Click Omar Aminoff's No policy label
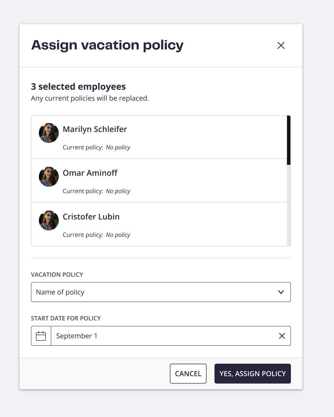The height and width of the screenshot is (417, 334). (x=118, y=191)
